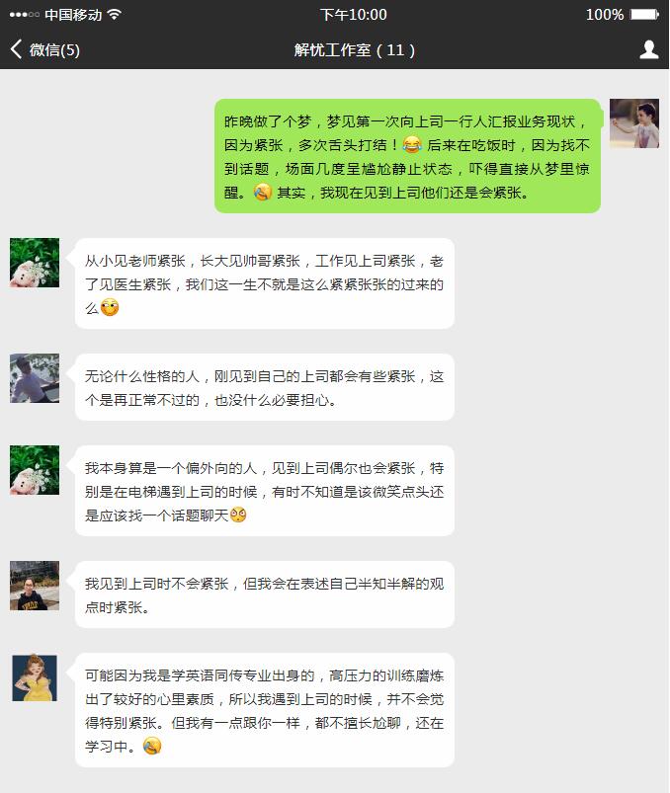Tap the emoji after 过来的么
The width and height of the screenshot is (670, 793).
110,307
